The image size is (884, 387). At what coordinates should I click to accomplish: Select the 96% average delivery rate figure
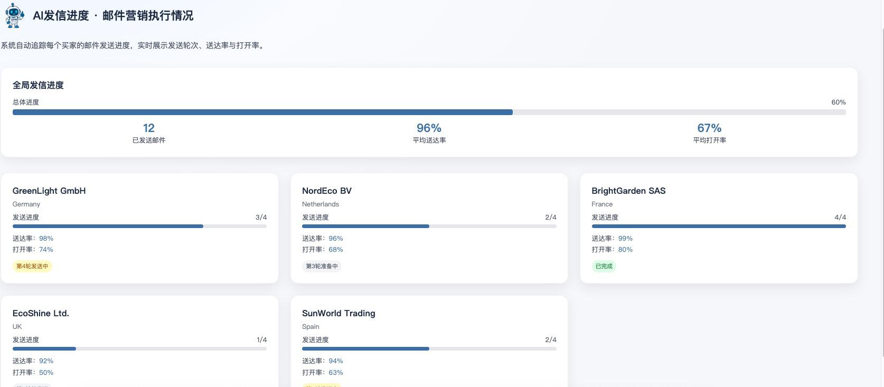[x=429, y=128]
